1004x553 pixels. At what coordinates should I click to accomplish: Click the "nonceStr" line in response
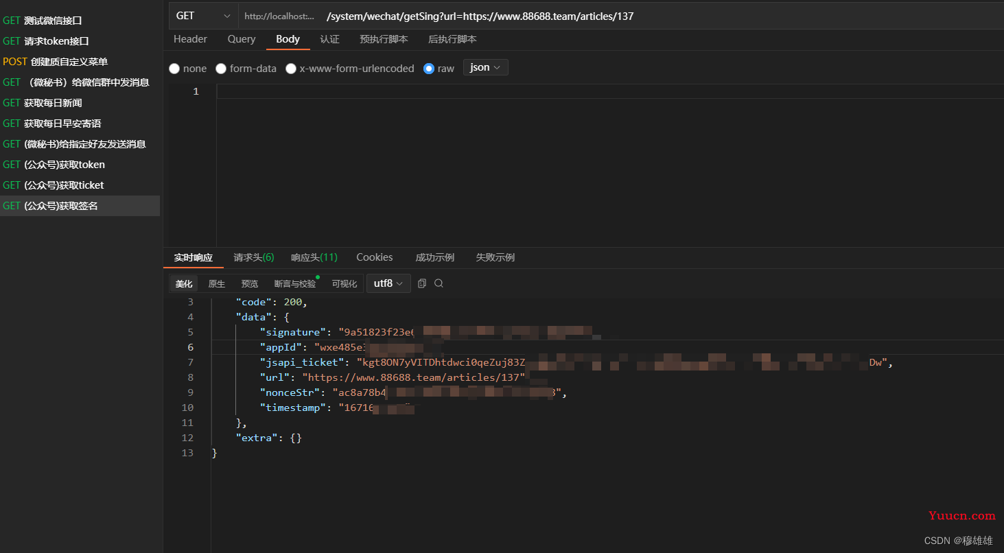click(414, 392)
